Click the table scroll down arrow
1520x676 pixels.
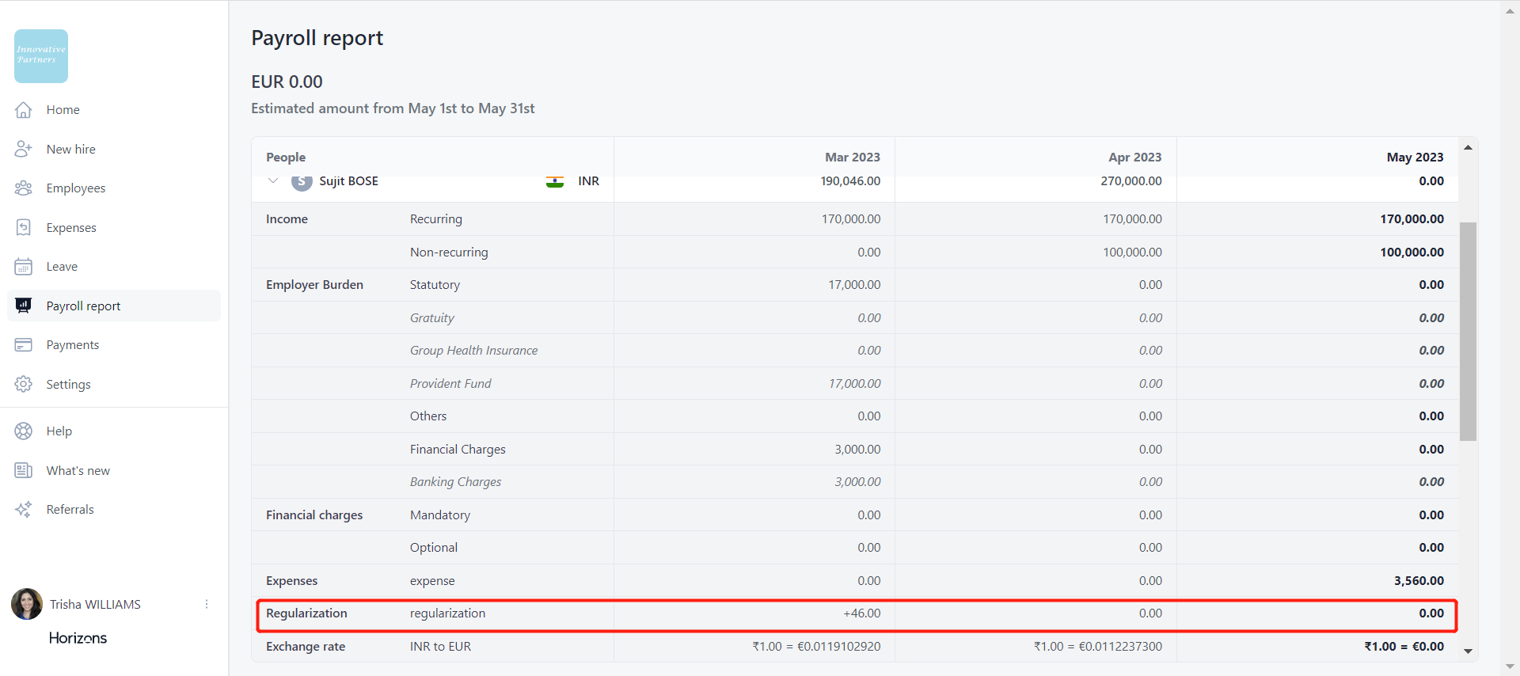[1468, 651]
